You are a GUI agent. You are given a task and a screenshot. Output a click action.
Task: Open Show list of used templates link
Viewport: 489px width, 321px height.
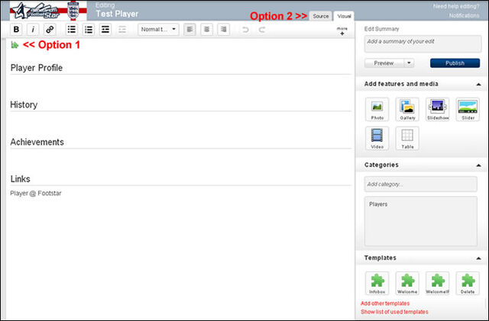394,312
